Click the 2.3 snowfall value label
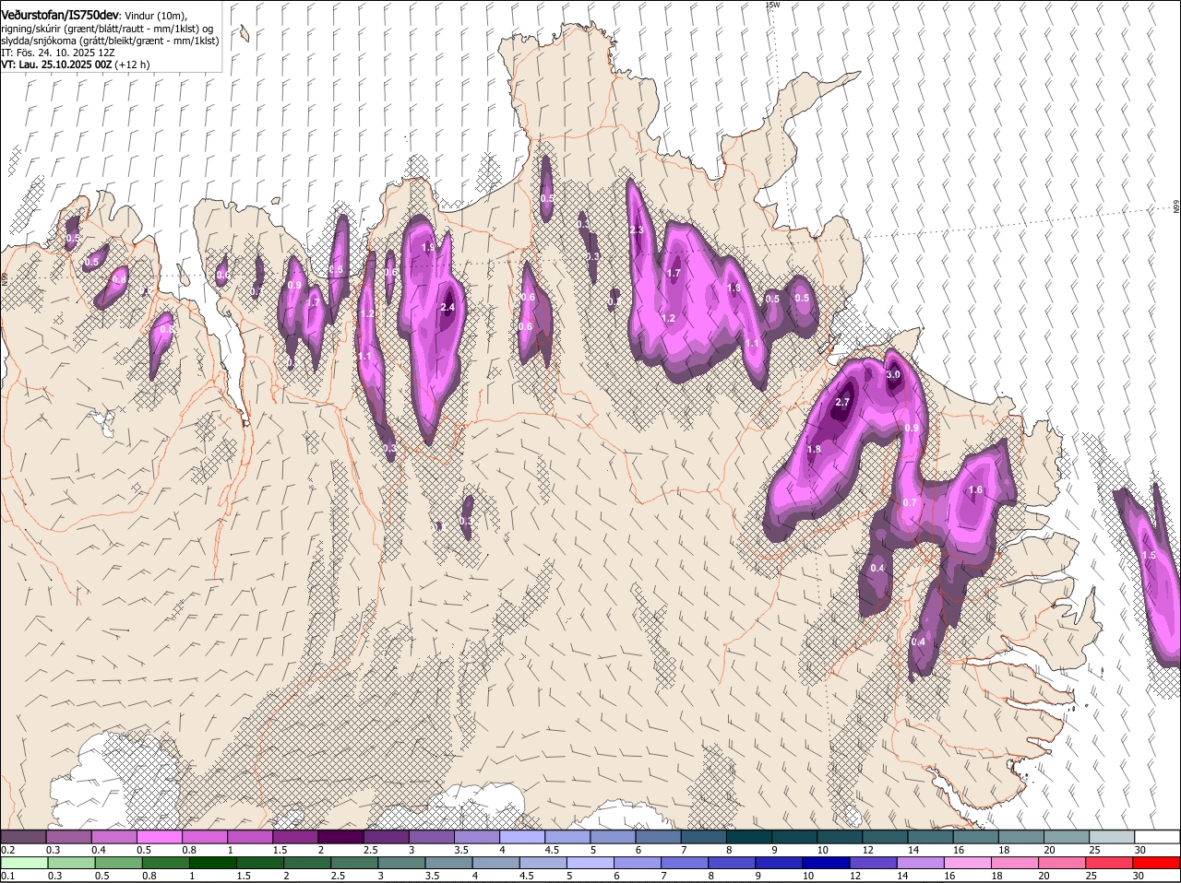Viewport: 1181px width, 883px height. 636,230
